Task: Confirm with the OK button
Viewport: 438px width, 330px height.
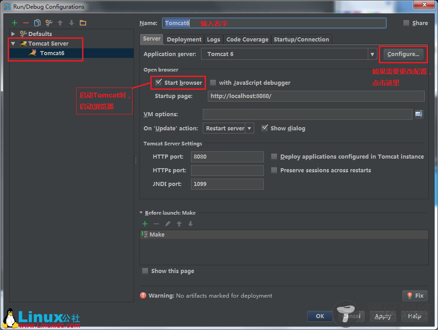Action: click(320, 316)
